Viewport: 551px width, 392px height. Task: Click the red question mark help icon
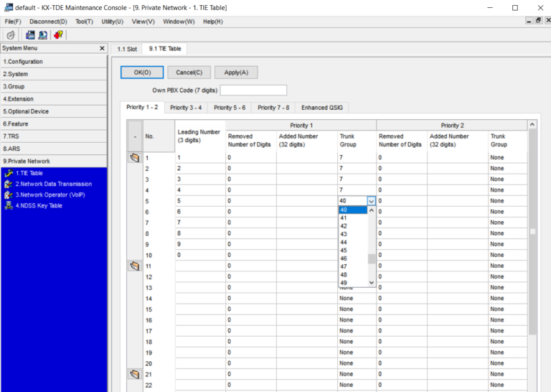coord(58,34)
